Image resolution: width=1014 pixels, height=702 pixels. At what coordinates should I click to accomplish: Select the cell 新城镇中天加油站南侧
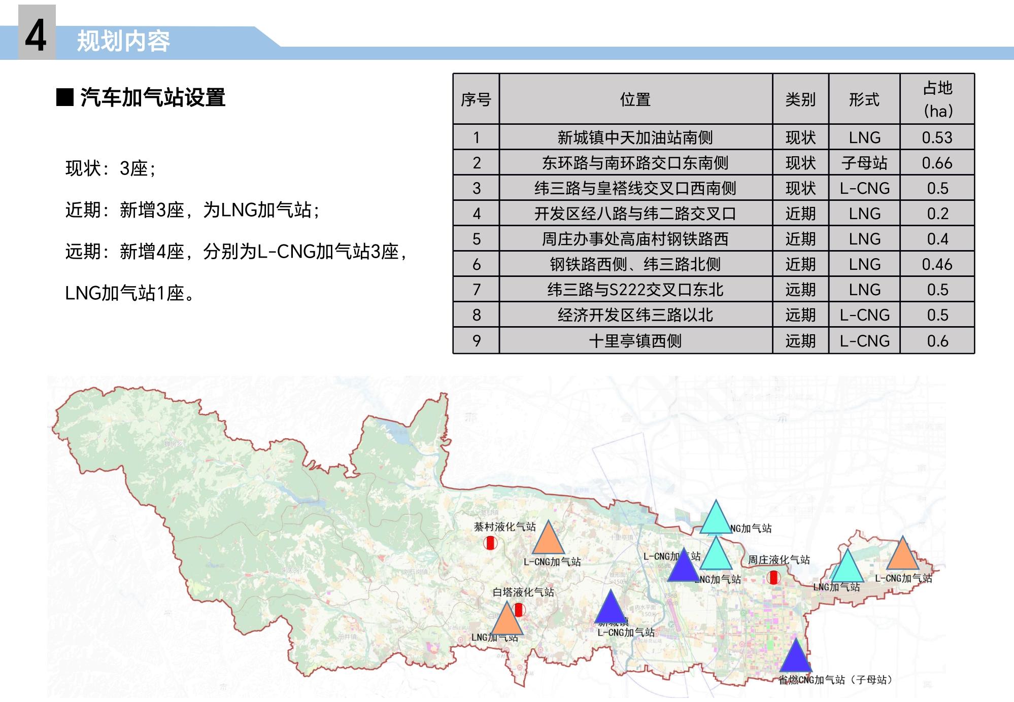(635, 137)
